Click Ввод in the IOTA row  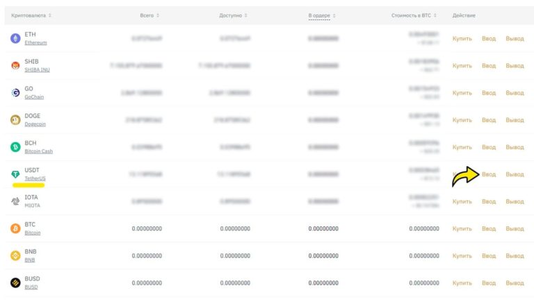pos(489,201)
